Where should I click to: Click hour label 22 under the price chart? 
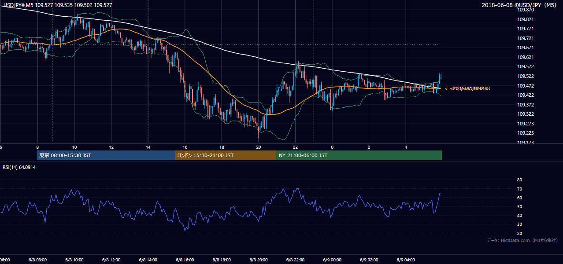[x=295, y=147]
